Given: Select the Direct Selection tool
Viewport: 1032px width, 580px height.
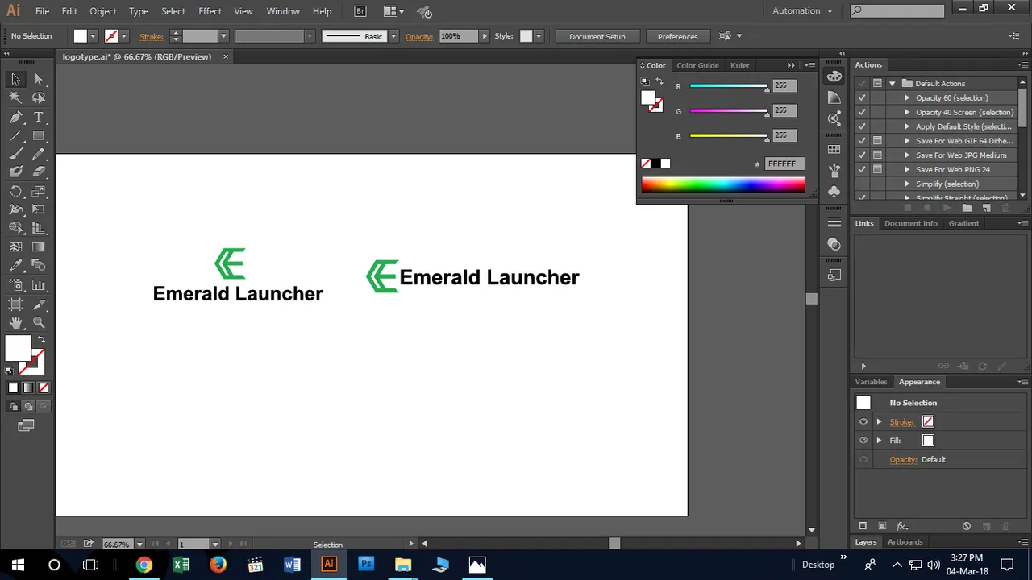Looking at the screenshot, I should point(39,79).
